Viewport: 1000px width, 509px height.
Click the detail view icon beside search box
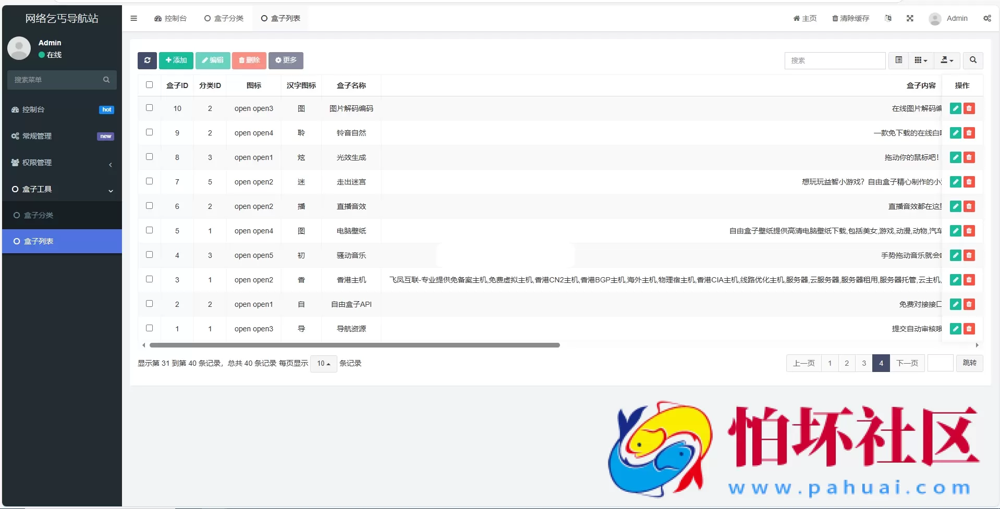[x=898, y=60]
